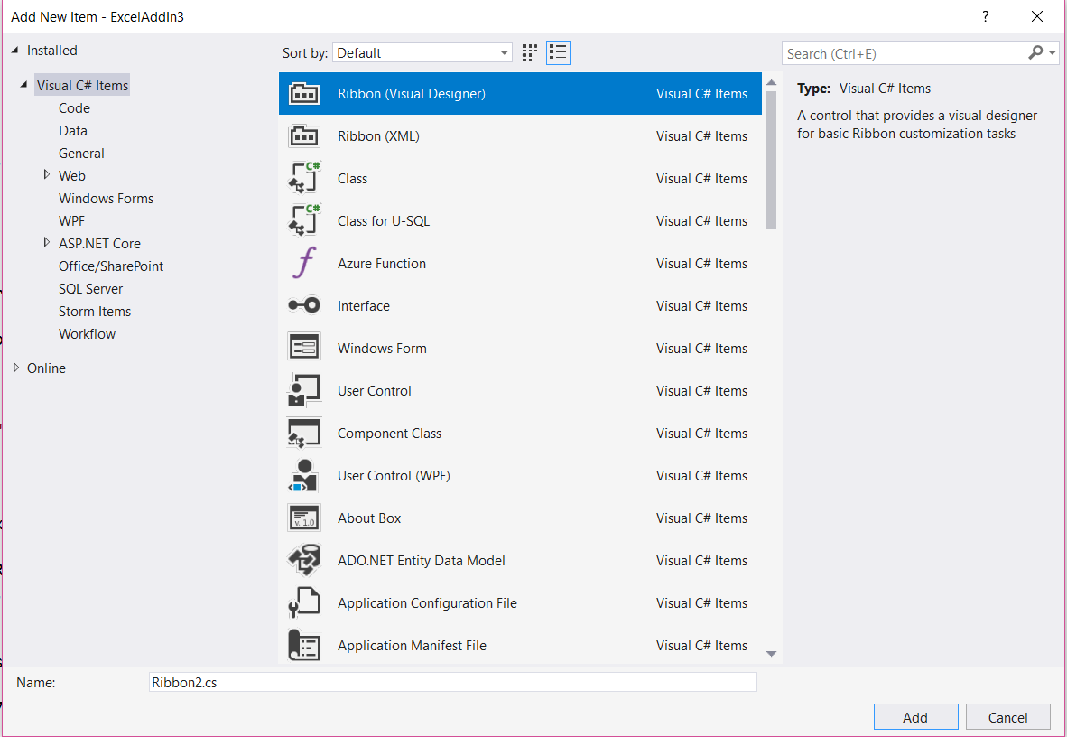Click the Name input field
The width and height of the screenshot is (1067, 737).
coord(452,683)
